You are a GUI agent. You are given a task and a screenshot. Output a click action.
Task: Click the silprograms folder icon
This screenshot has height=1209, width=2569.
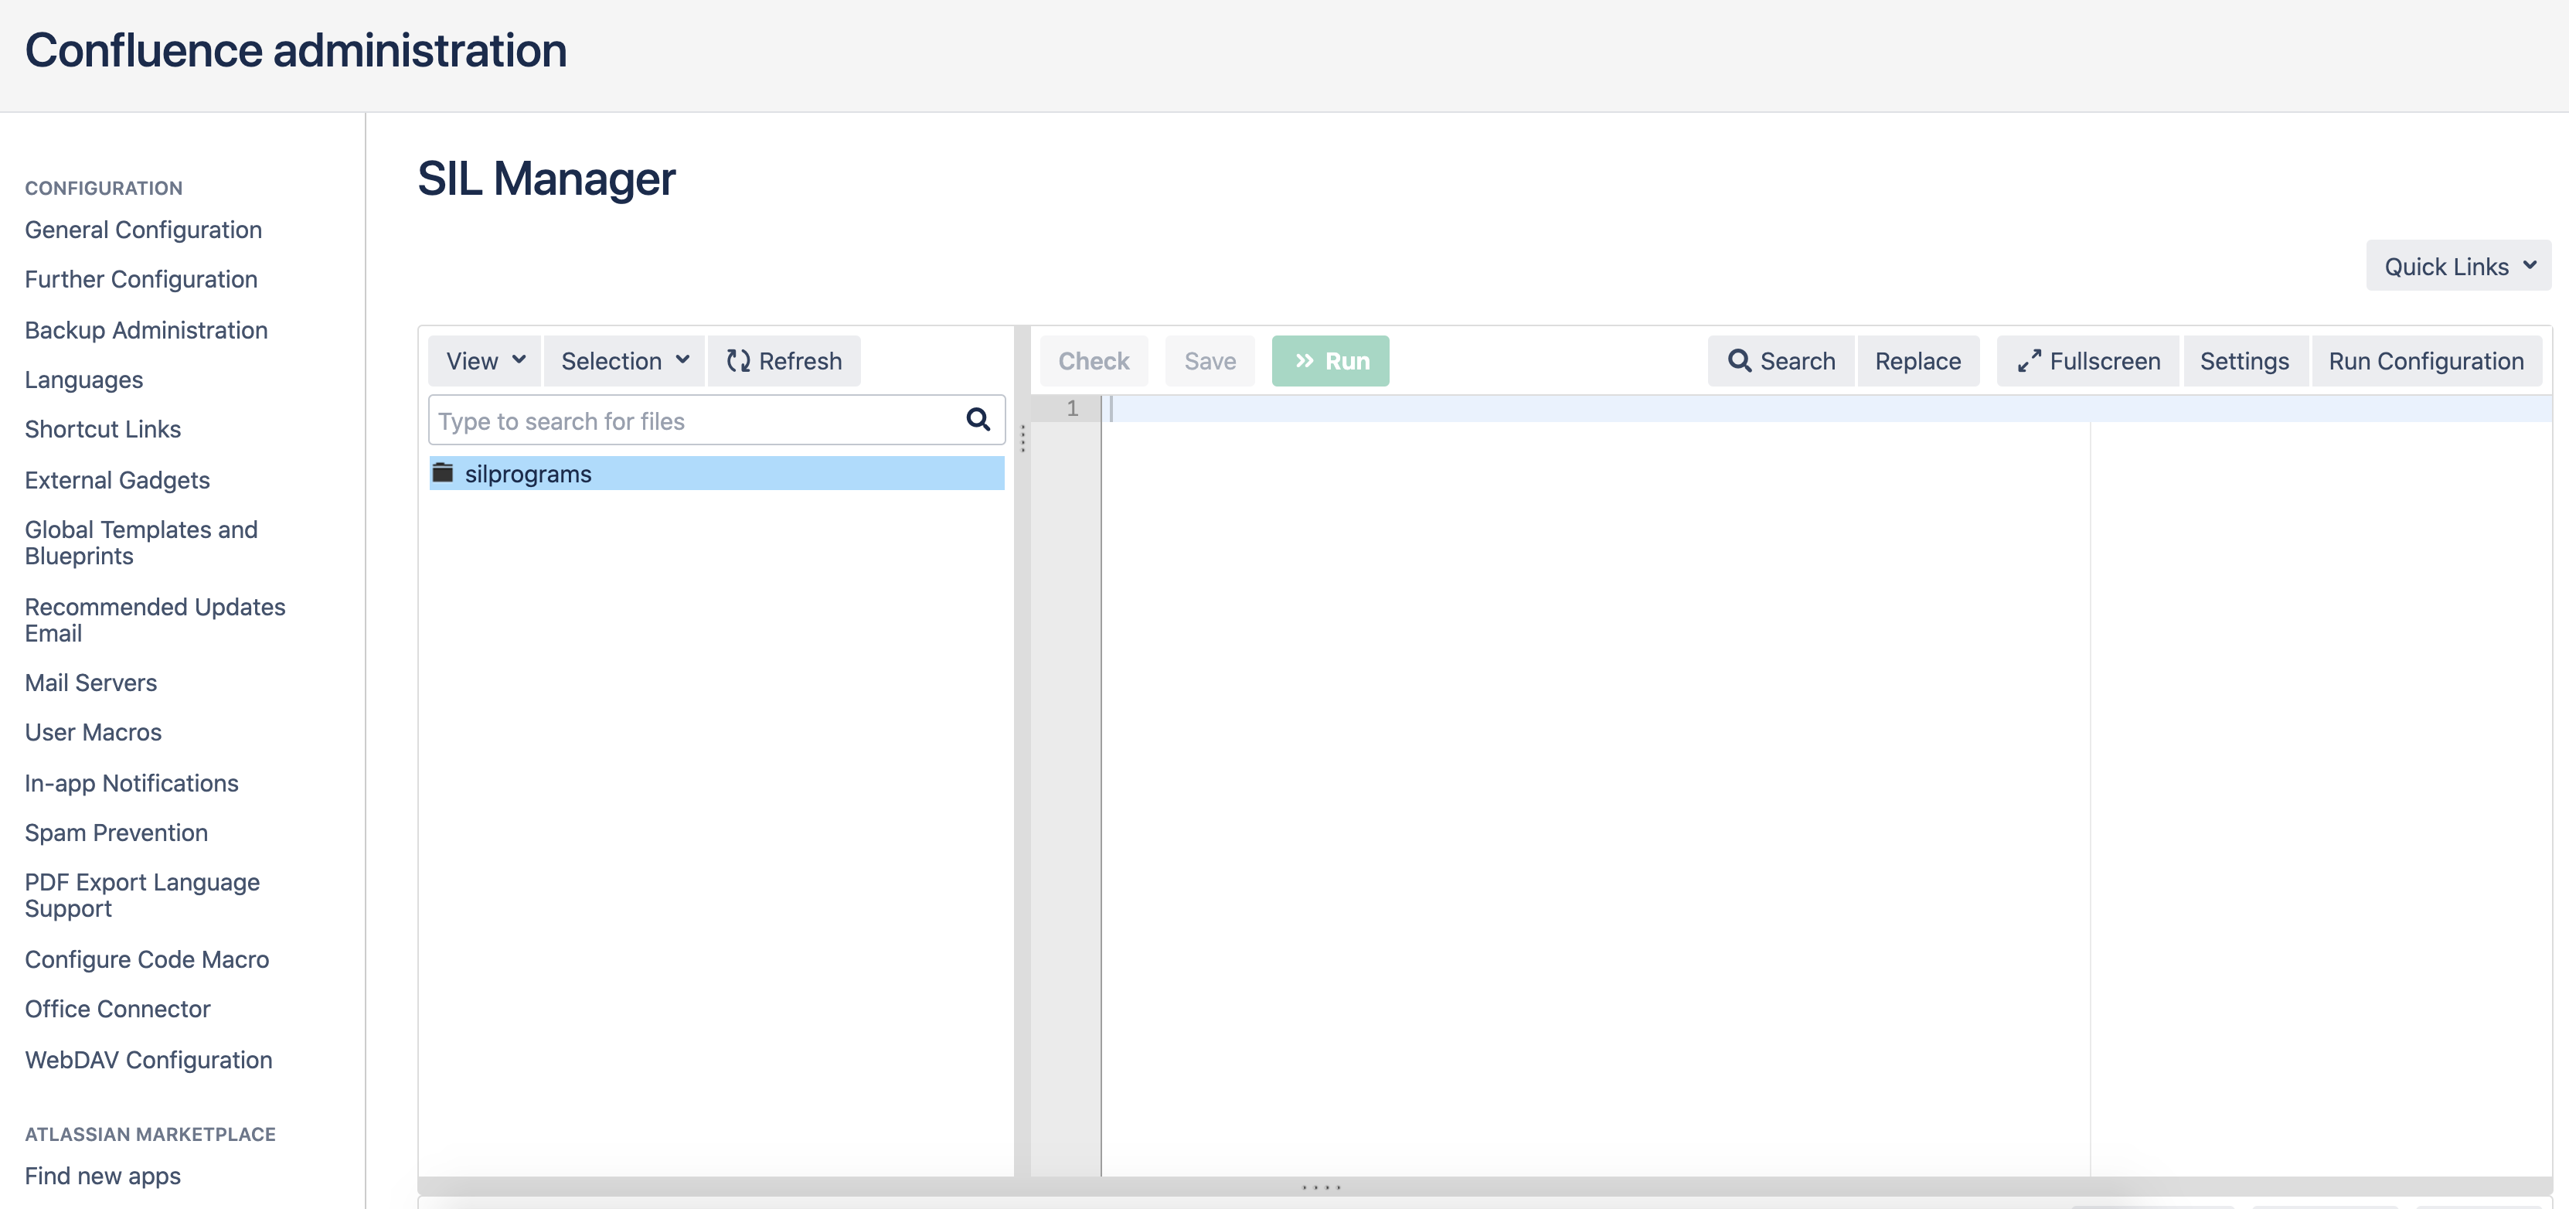(x=443, y=473)
